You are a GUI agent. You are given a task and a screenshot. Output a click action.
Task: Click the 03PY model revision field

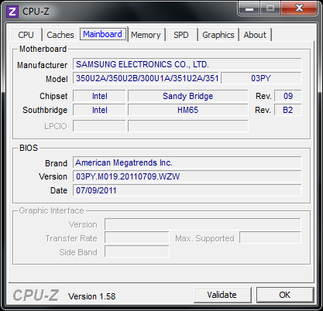pyautogui.click(x=261, y=78)
